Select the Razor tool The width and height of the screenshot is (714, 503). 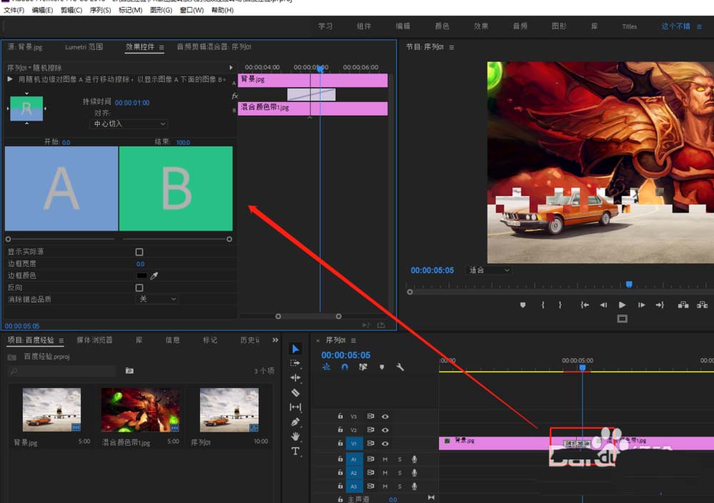[296, 392]
